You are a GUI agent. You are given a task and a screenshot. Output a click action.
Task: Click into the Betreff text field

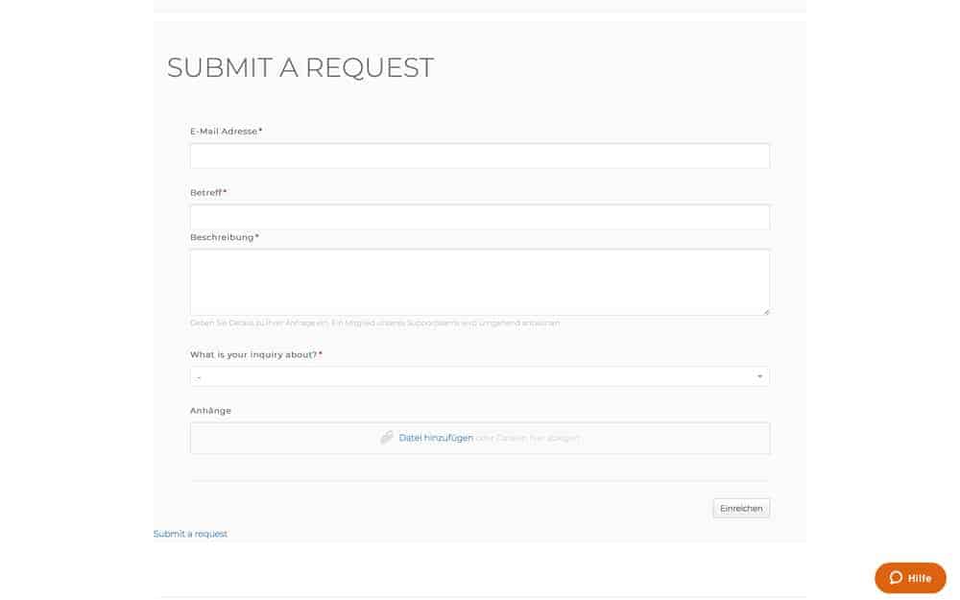(479, 217)
